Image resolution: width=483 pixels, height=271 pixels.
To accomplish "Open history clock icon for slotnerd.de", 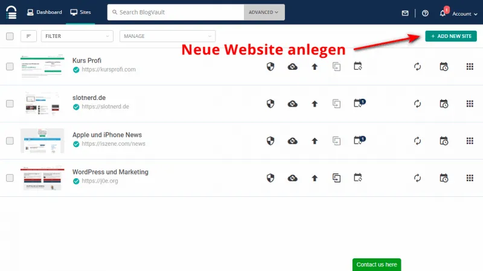I will click(x=444, y=104).
